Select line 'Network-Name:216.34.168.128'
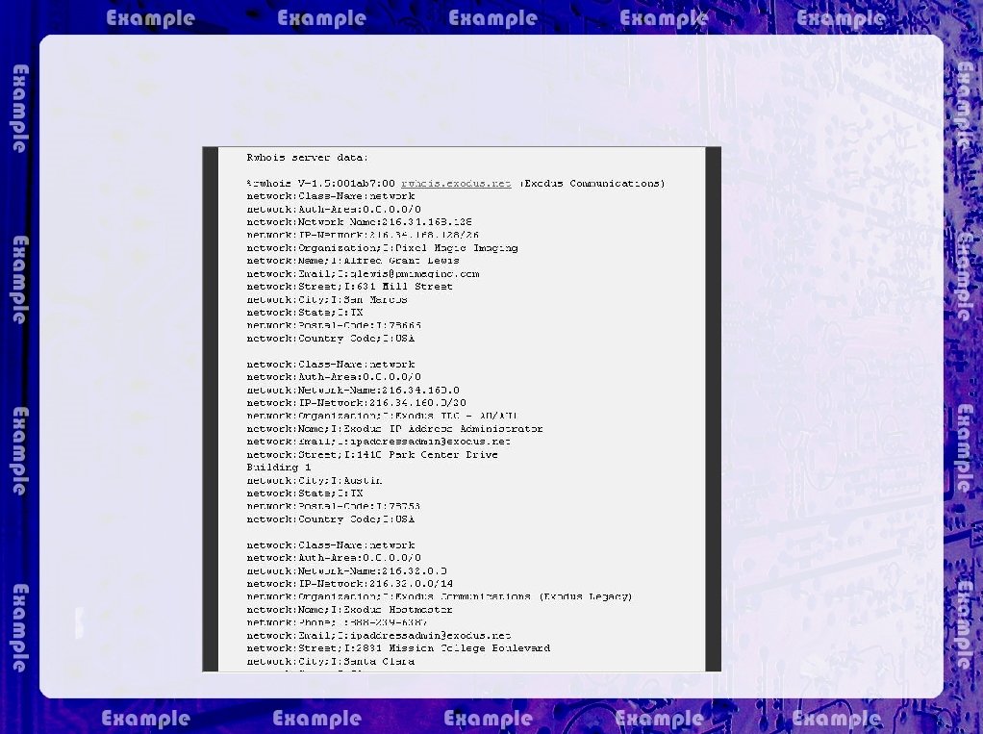Viewport: 983px width, 734px height. pyautogui.click(x=359, y=222)
